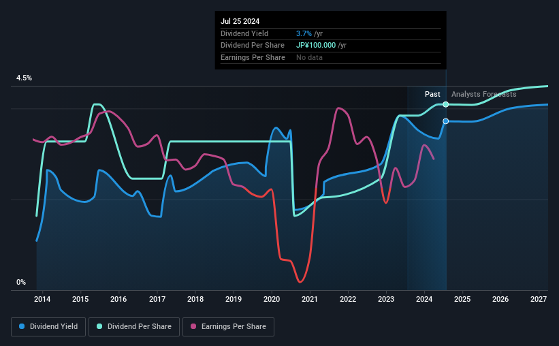Click the 2016 x-axis label

pos(118,299)
